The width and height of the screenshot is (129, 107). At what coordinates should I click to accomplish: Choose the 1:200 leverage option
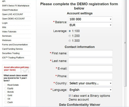coord(70,36)
